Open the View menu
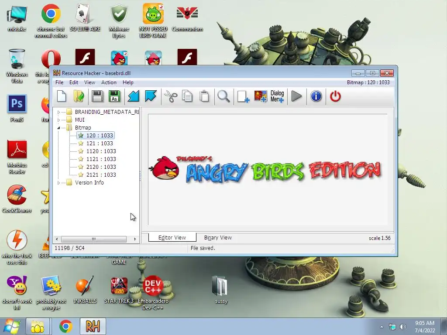This screenshot has width=447, height=335. [89, 82]
